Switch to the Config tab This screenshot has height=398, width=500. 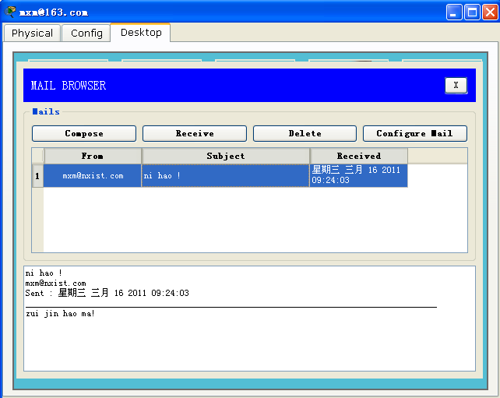(86, 33)
